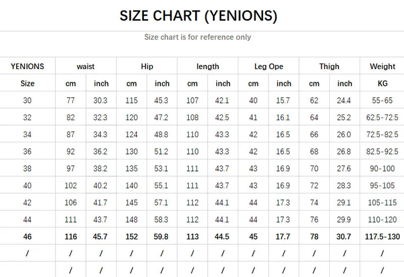Viewport: 404px width, 277px height.
Task: Click weight range 117.5-130
Action: coord(382,237)
